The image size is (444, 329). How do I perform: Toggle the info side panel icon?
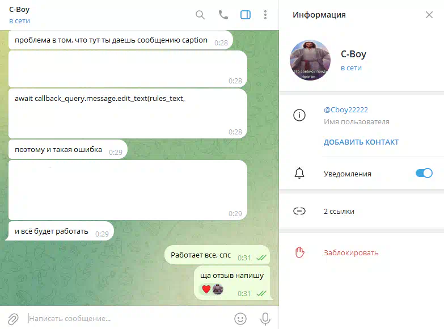pos(246,15)
